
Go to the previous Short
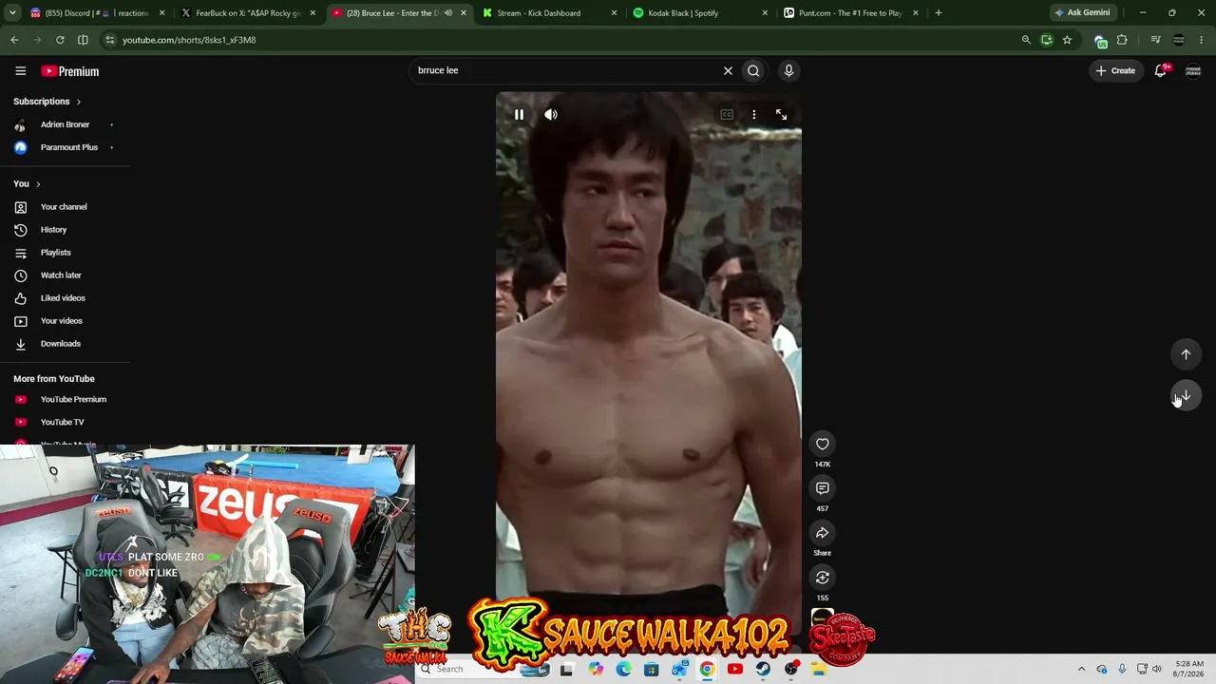tap(1186, 354)
